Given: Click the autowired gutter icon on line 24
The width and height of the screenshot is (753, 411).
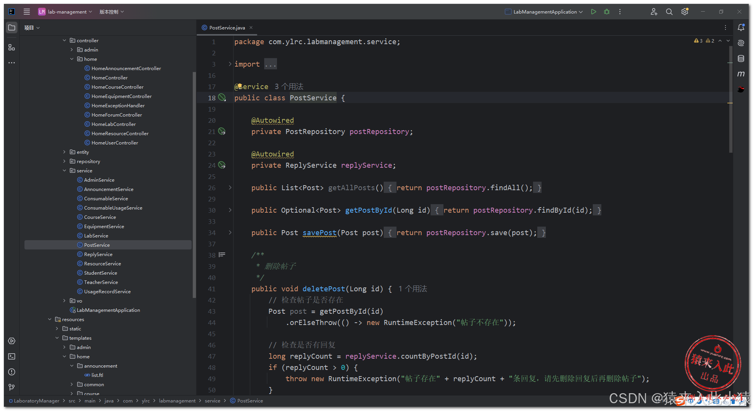Looking at the screenshot, I should point(222,165).
